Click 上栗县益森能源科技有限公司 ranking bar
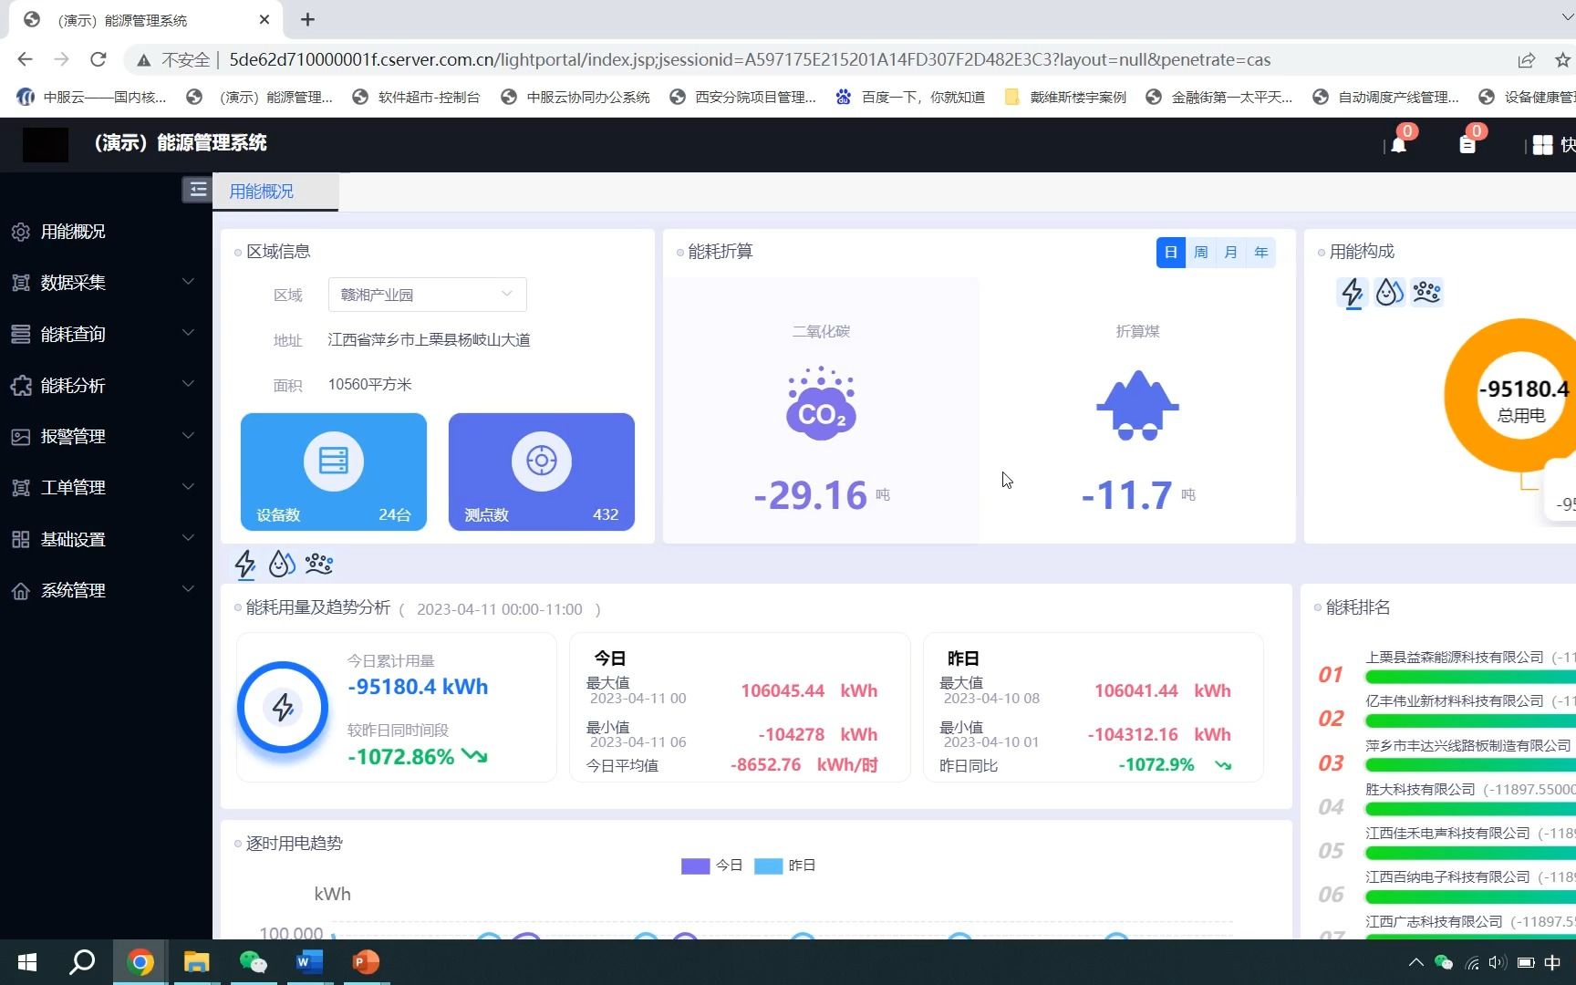 [1470, 677]
